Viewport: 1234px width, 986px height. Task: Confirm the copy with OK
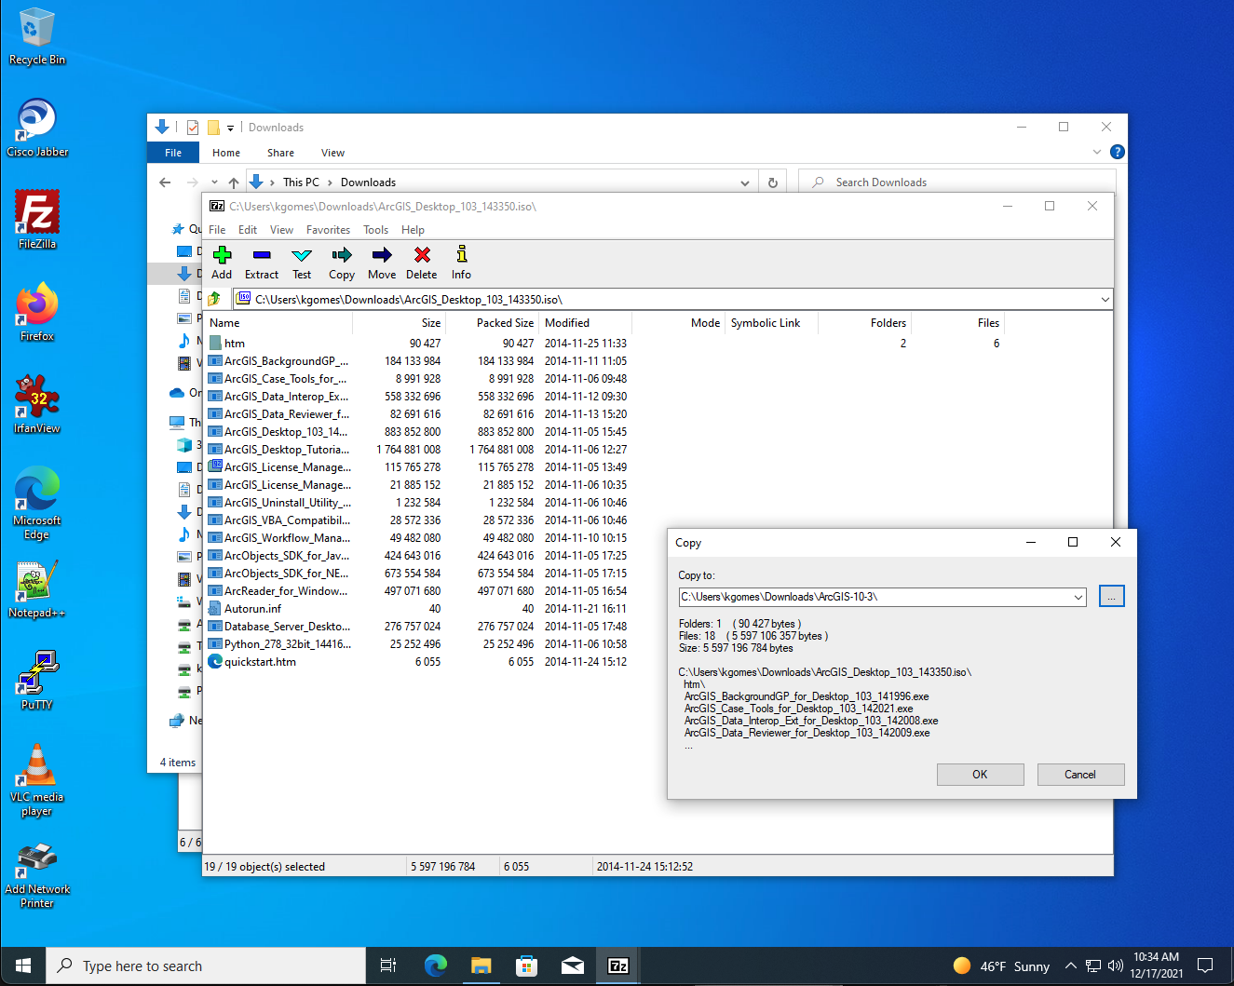click(x=980, y=775)
